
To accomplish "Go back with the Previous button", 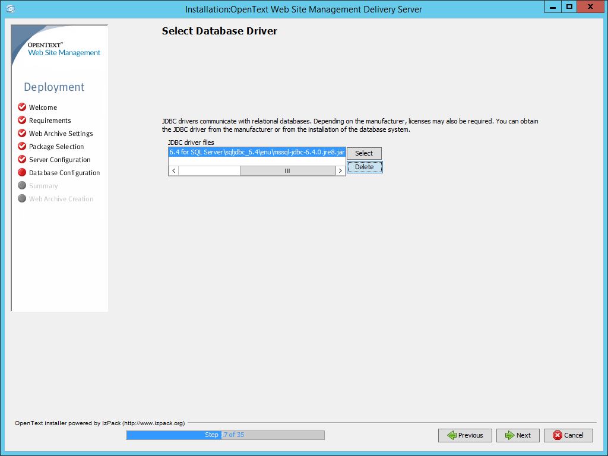I will (x=465, y=435).
